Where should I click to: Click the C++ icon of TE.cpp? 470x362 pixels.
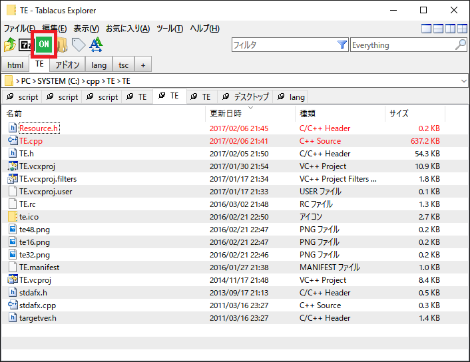[x=13, y=140]
